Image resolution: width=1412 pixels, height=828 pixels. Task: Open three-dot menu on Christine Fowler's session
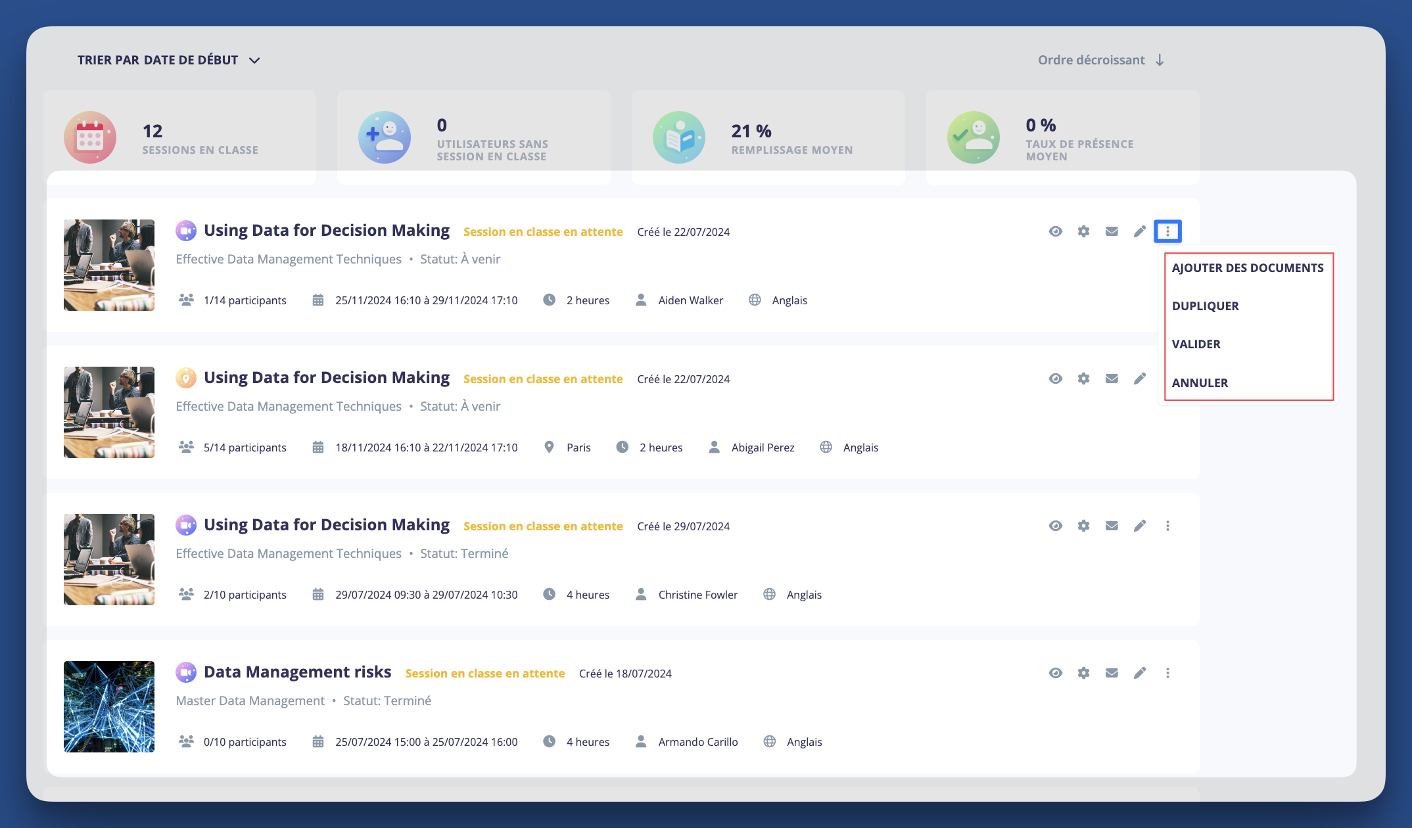click(1167, 526)
